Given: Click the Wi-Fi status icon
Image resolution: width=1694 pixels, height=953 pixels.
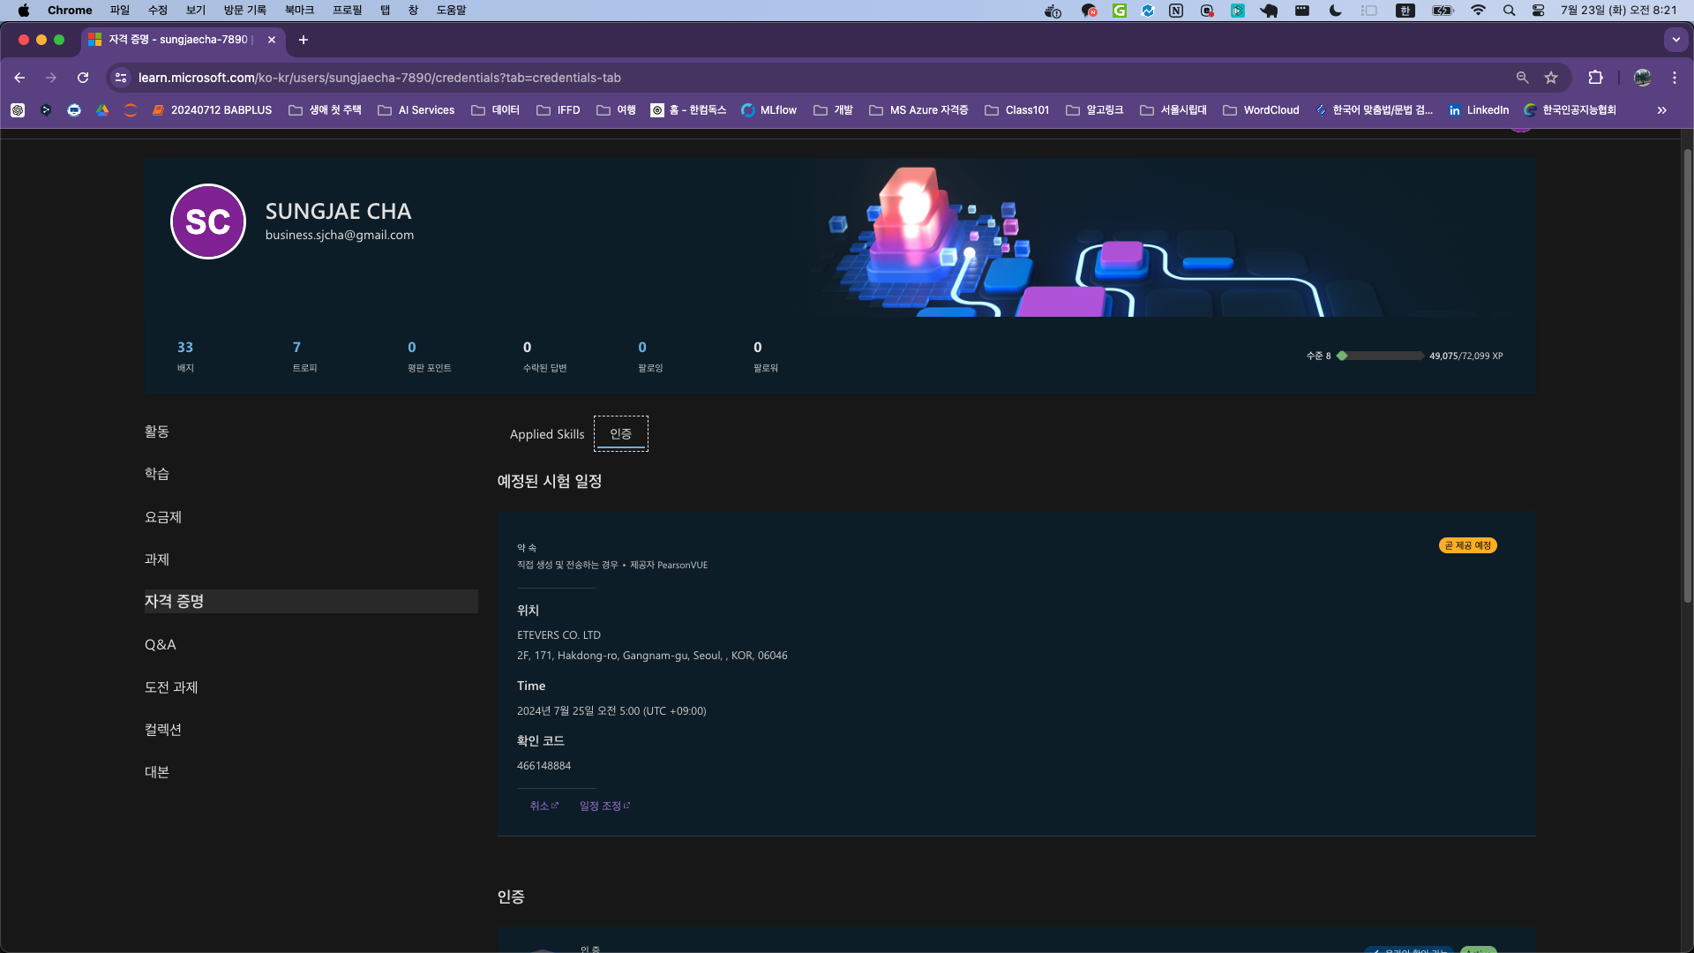Looking at the screenshot, I should tap(1478, 11).
